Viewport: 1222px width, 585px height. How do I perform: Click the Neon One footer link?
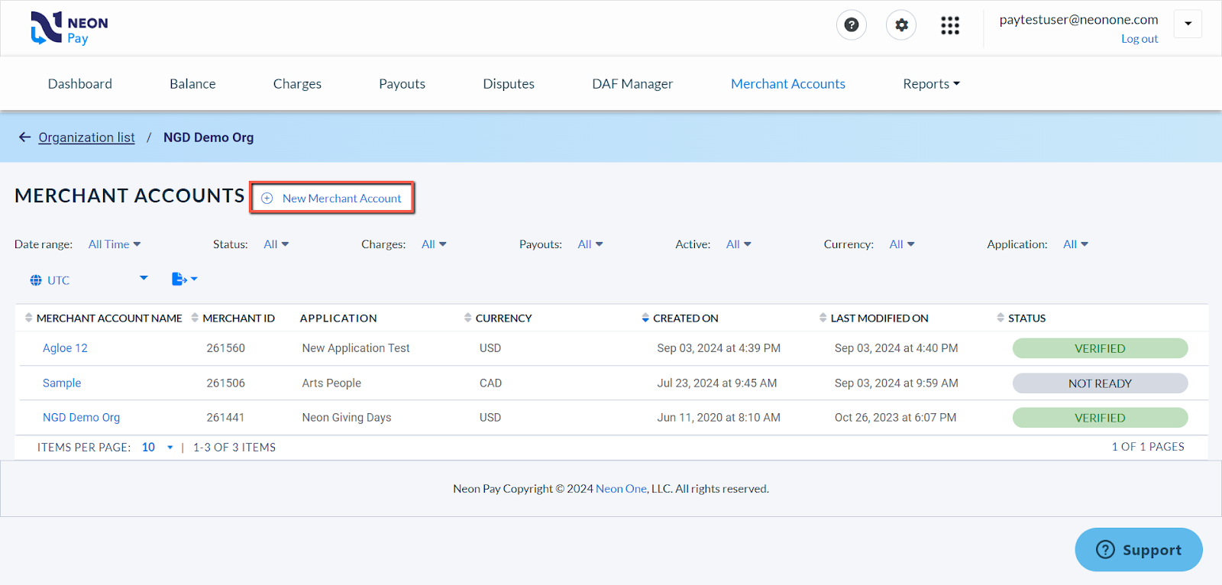(x=621, y=489)
